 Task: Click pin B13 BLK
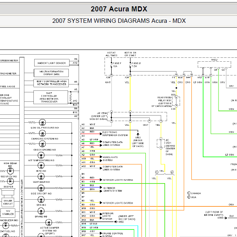click(88, 220)
